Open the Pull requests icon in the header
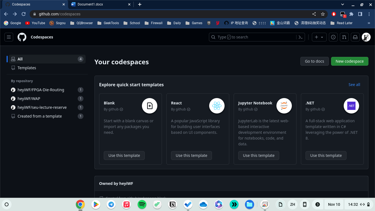Viewport: 375px width, 211px height. 344,37
